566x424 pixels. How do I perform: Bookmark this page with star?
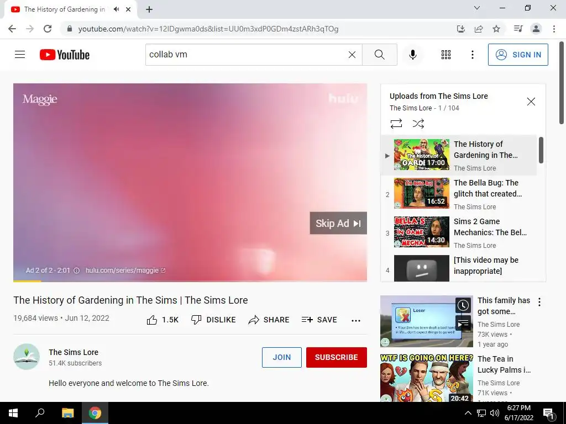pyautogui.click(x=496, y=29)
